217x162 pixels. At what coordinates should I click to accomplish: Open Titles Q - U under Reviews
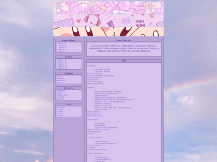click(x=62, y=66)
